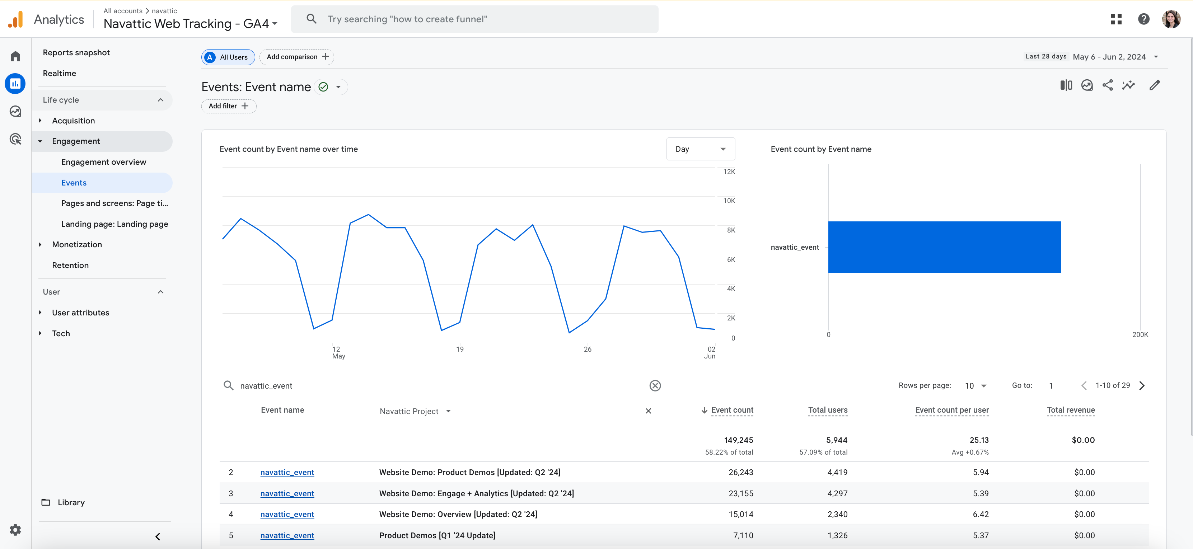The height and width of the screenshot is (549, 1193).
Task: Open navattic_event link in row 5
Action: pos(287,535)
